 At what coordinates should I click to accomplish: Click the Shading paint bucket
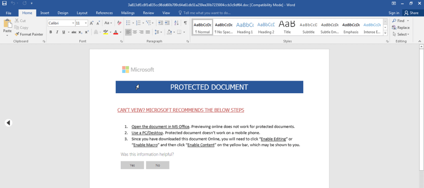click(169, 32)
